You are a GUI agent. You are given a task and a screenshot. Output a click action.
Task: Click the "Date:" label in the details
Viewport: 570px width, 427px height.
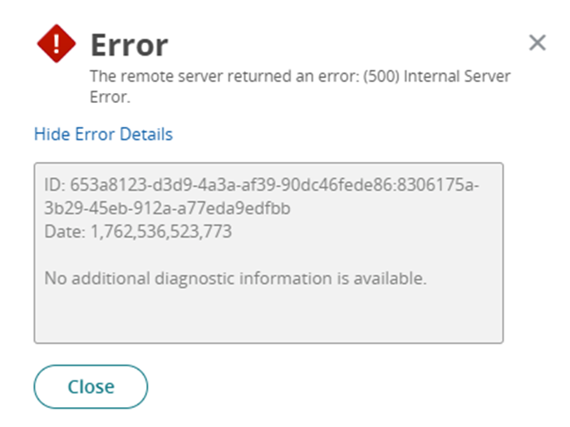62,232
